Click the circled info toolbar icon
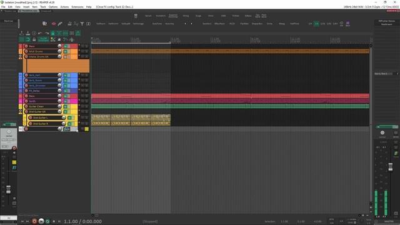Screen dimensions: 400x225 34,33
